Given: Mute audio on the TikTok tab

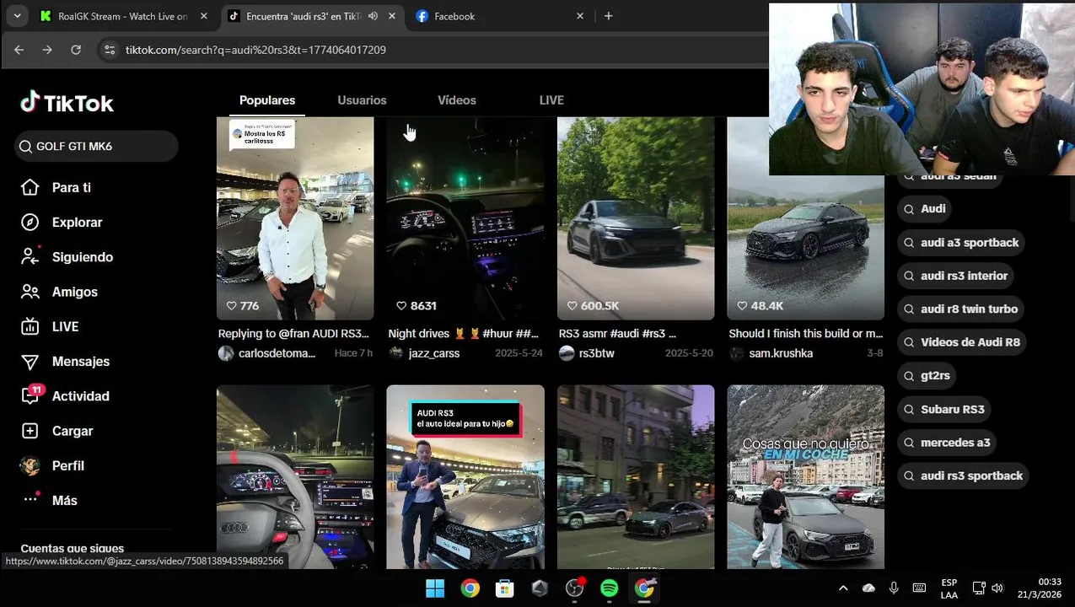Looking at the screenshot, I should (373, 16).
